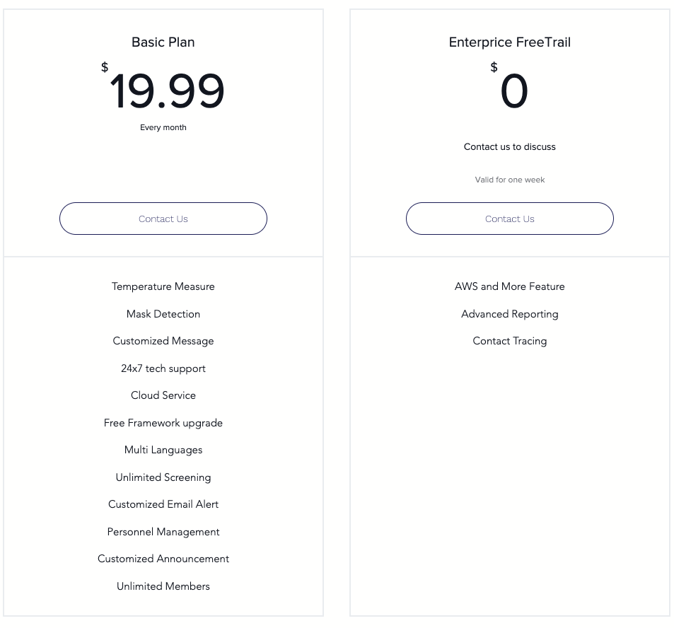
Task: Click the Personnel Management feature
Action: click(x=163, y=532)
